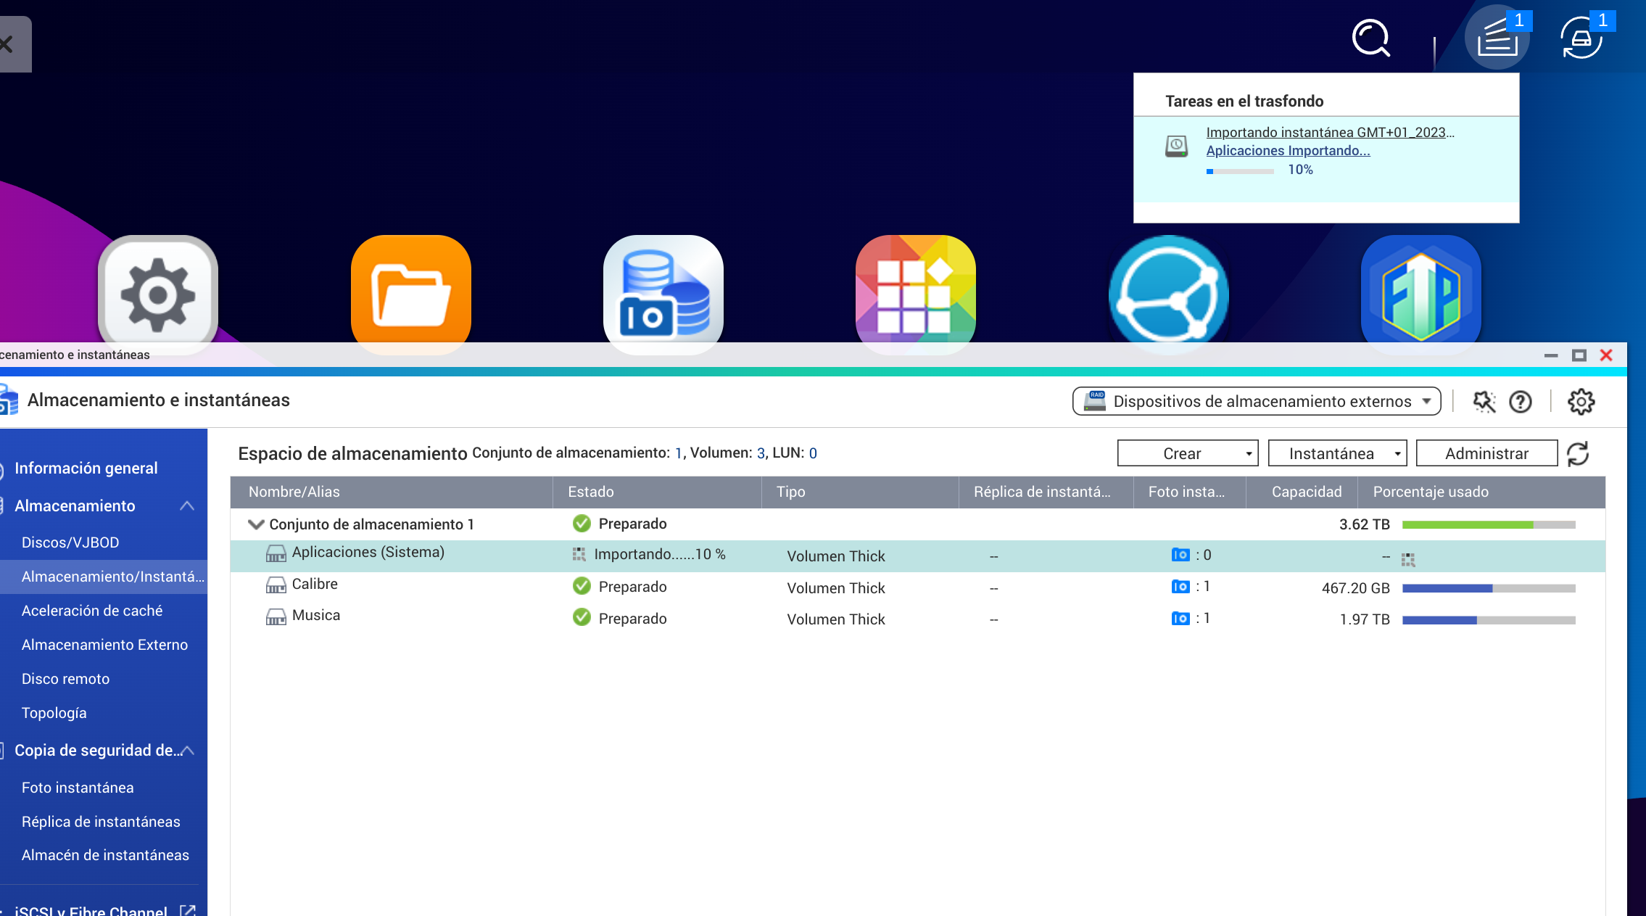Click the background tasks icon

(x=1497, y=38)
